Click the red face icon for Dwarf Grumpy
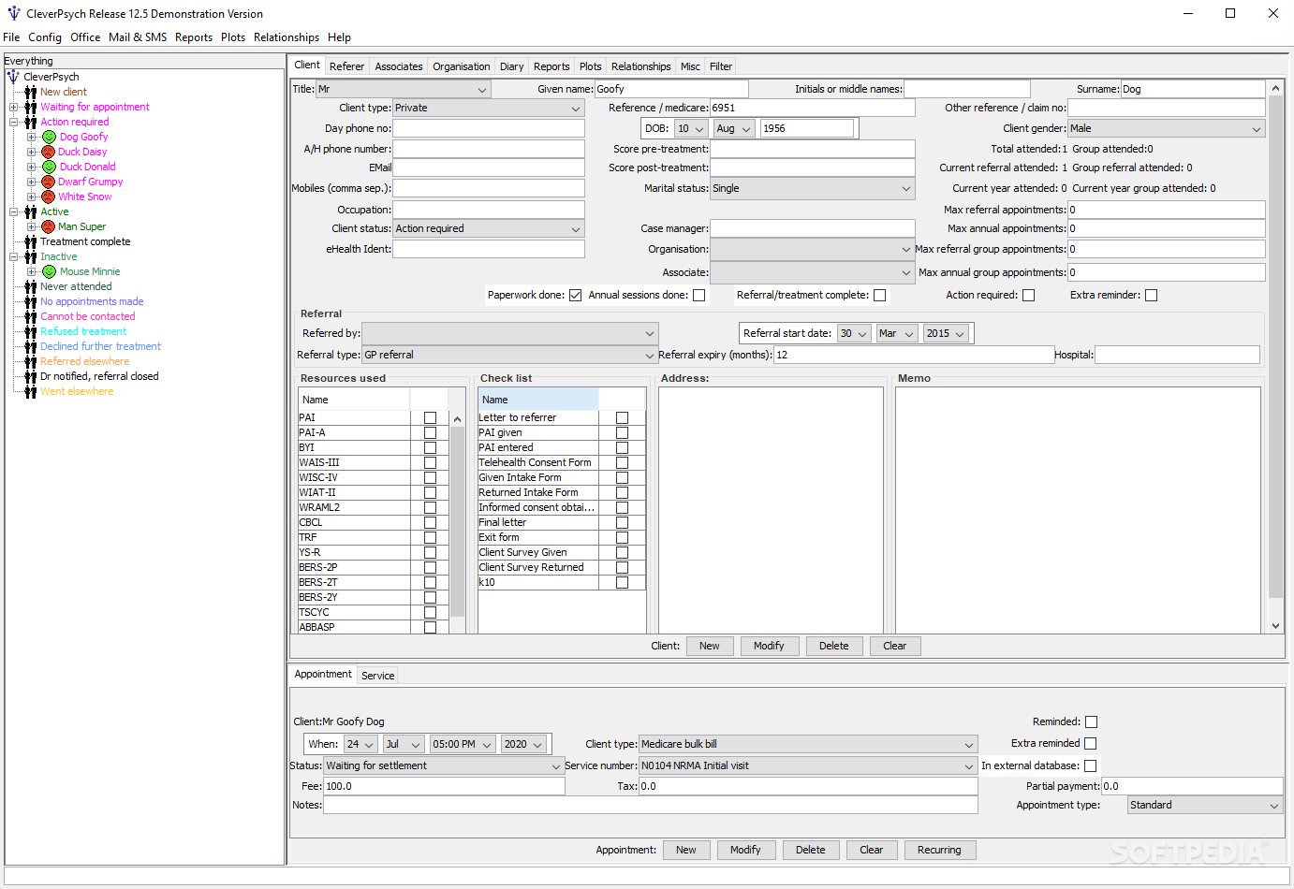The image size is (1294, 889). tap(48, 182)
